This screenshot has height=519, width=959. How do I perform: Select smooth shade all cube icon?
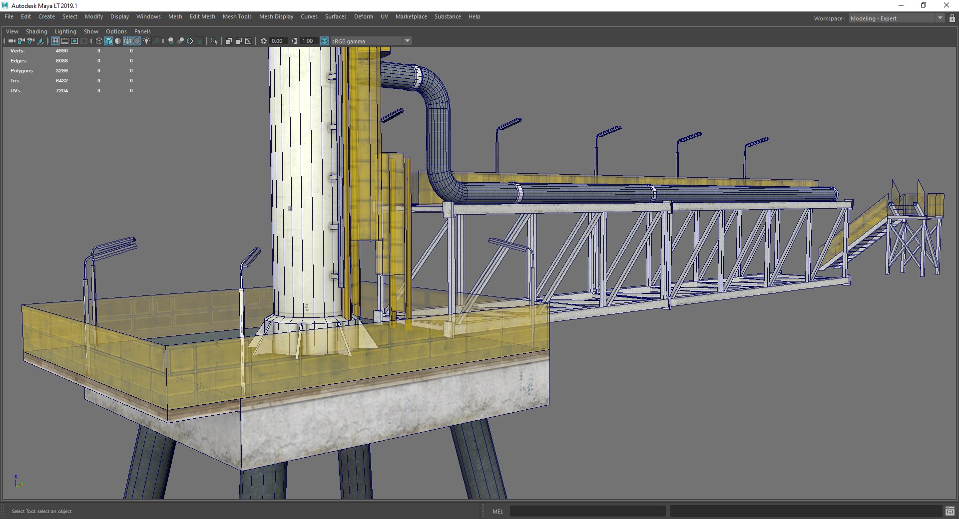click(108, 41)
